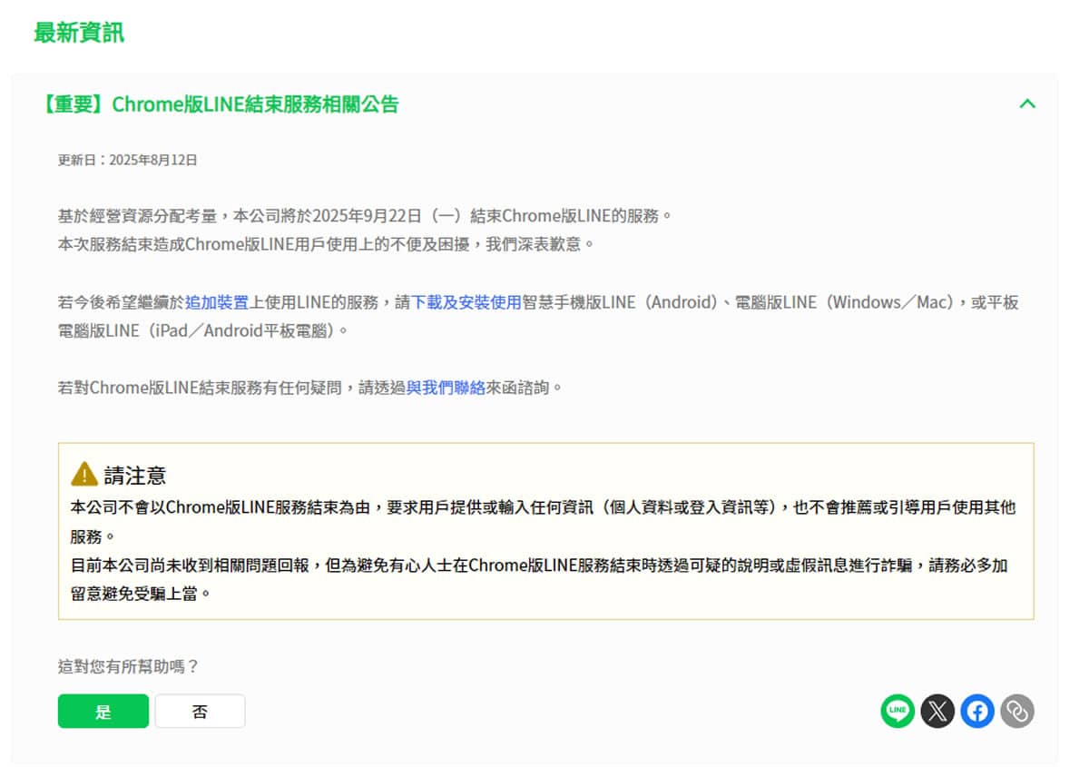Click the Chrome版LINE結束服務相關公告 title
Screen dimensions: 1089x767
tap(218, 104)
